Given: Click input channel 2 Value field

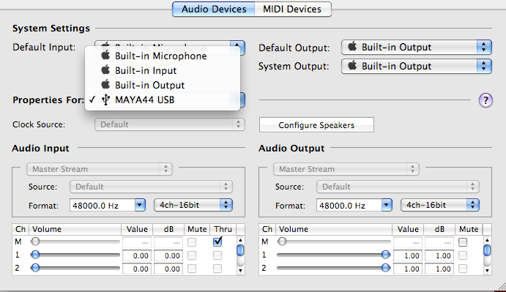Looking at the screenshot, I should pyautogui.click(x=137, y=269).
